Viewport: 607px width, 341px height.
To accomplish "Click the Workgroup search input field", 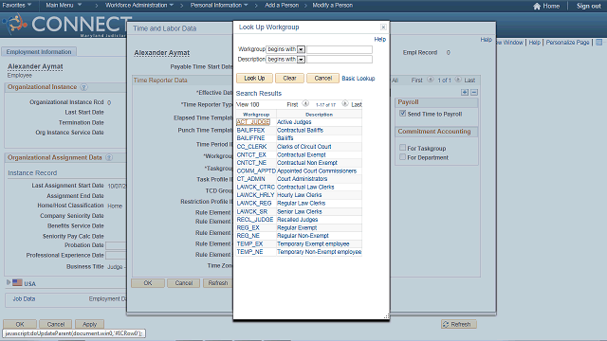I will (x=340, y=49).
